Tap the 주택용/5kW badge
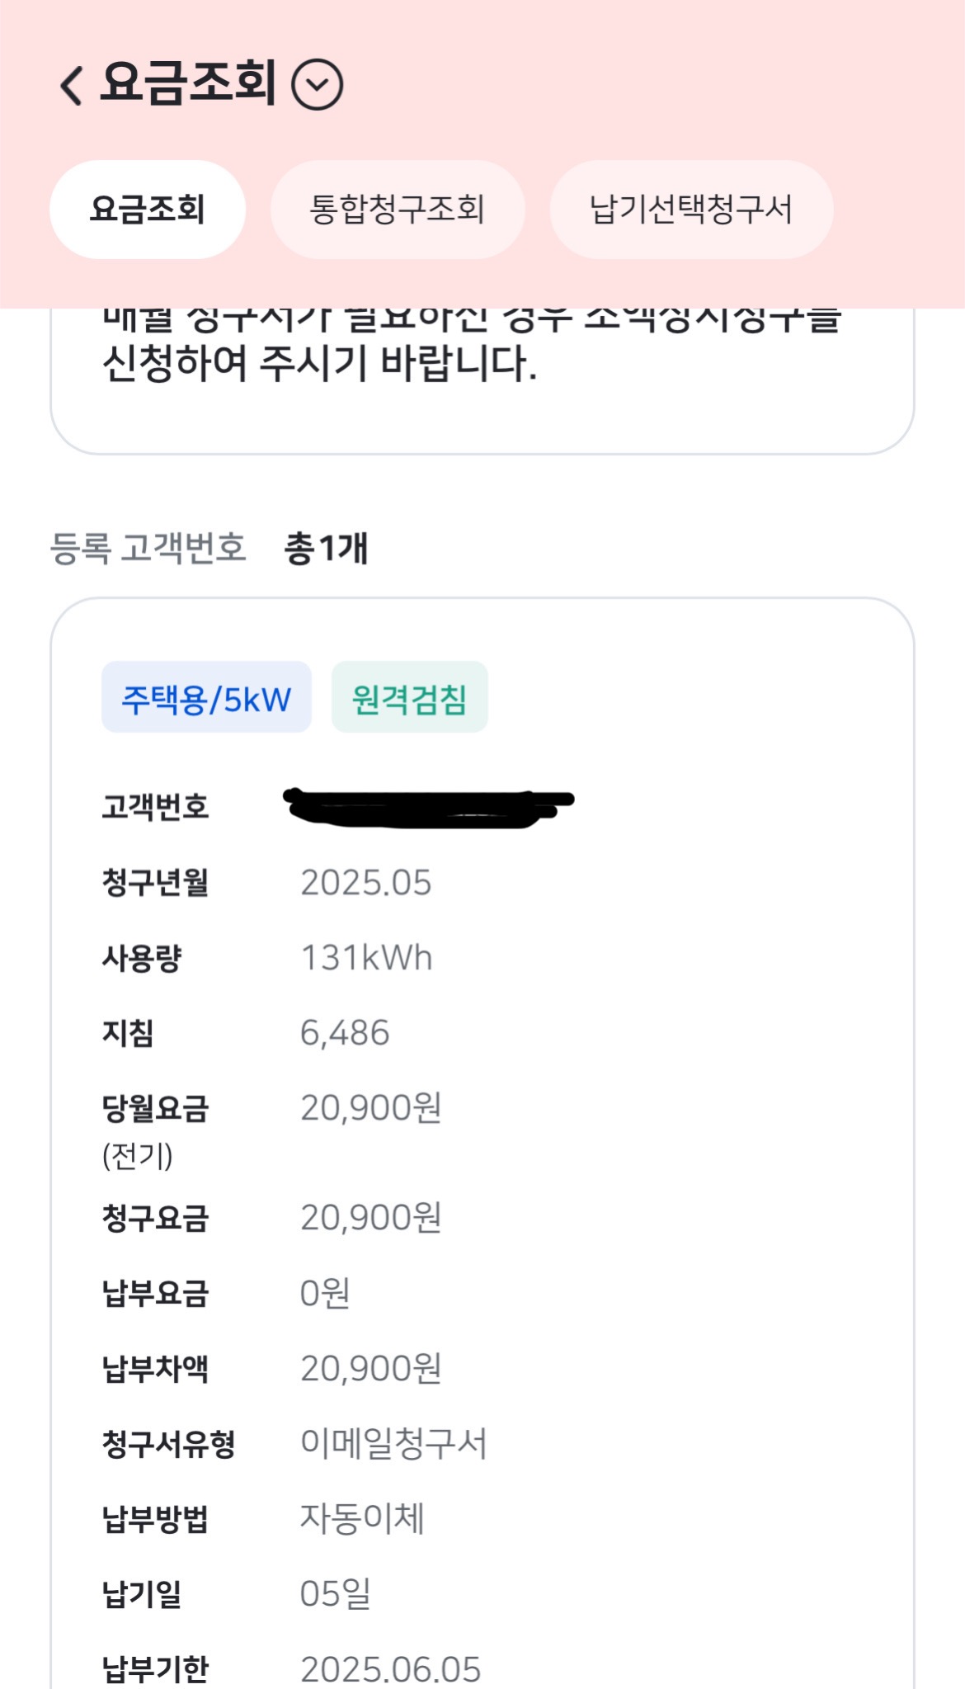 206,697
